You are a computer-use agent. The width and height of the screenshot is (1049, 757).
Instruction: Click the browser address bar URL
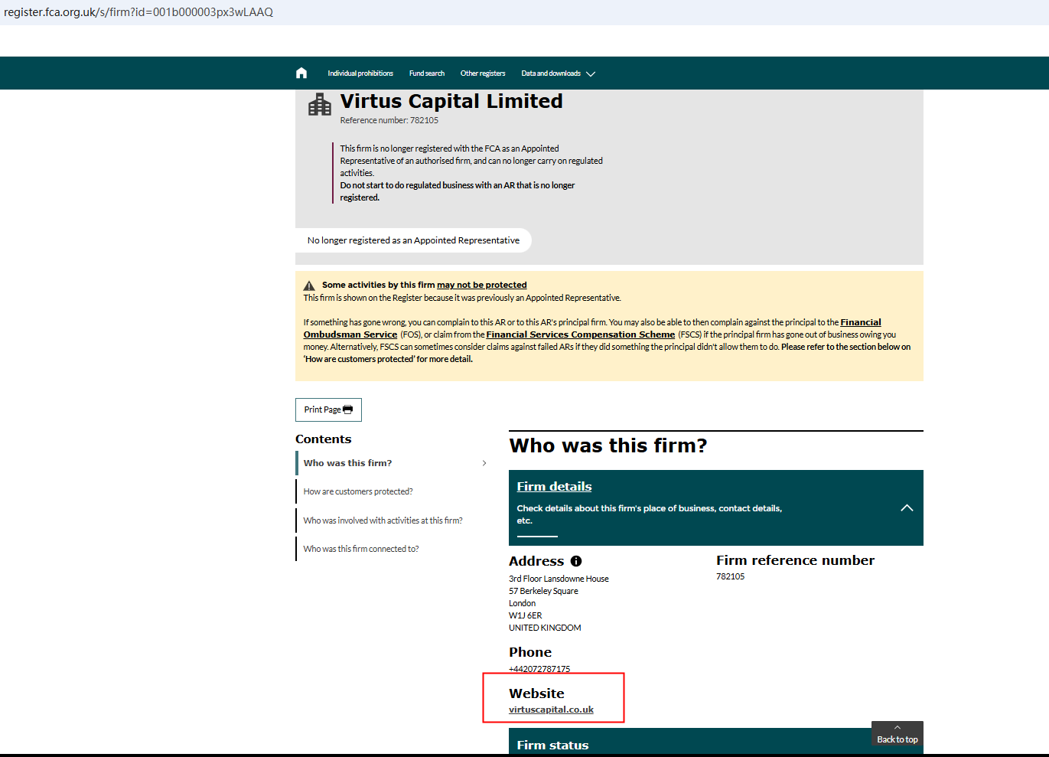coord(138,12)
